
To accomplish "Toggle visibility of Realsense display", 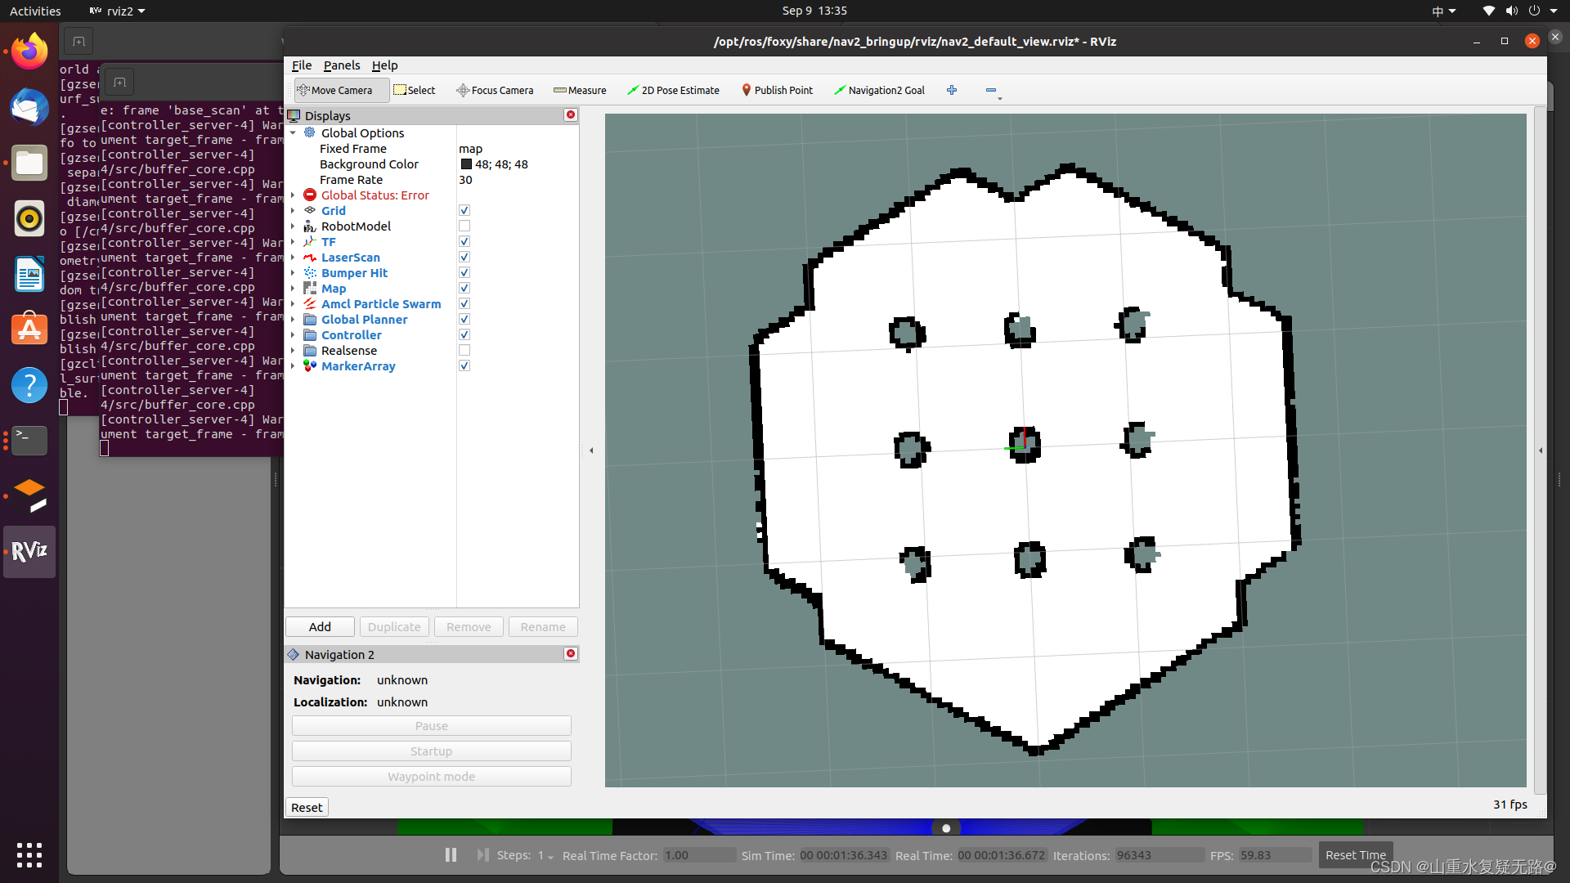I will (464, 351).
